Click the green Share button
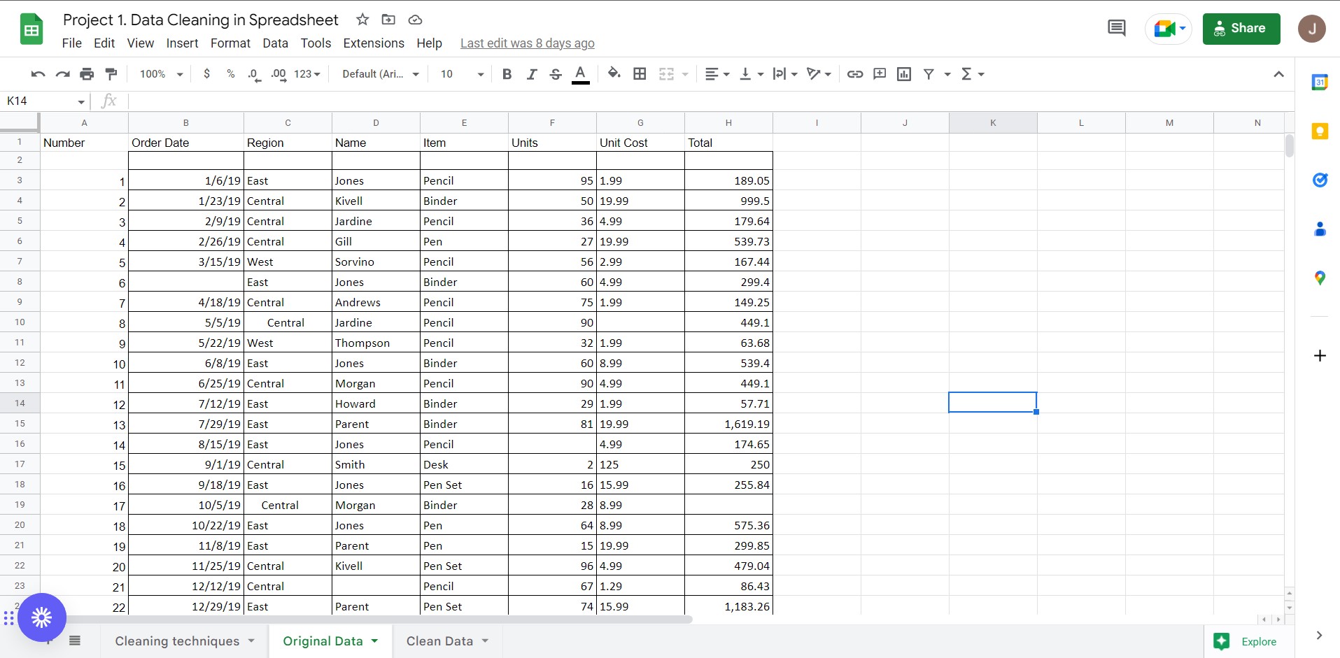 click(1241, 29)
